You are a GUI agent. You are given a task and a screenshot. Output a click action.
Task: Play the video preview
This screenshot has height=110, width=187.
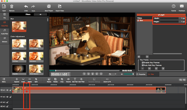tap(93, 74)
